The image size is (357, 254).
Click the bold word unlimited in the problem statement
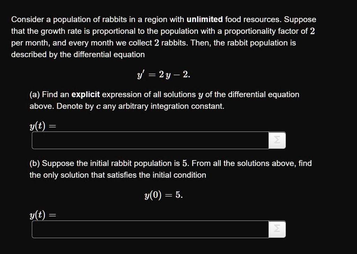[205, 19]
